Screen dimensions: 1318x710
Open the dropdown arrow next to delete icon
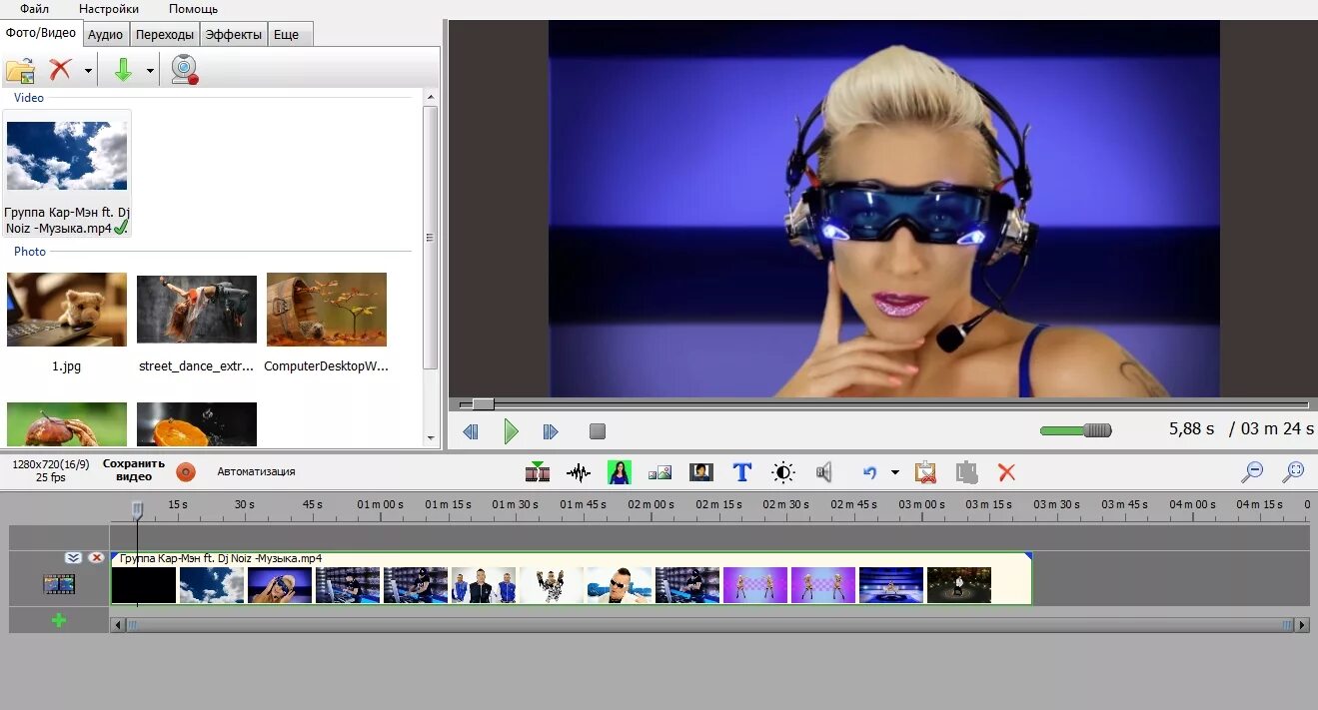tap(88, 71)
